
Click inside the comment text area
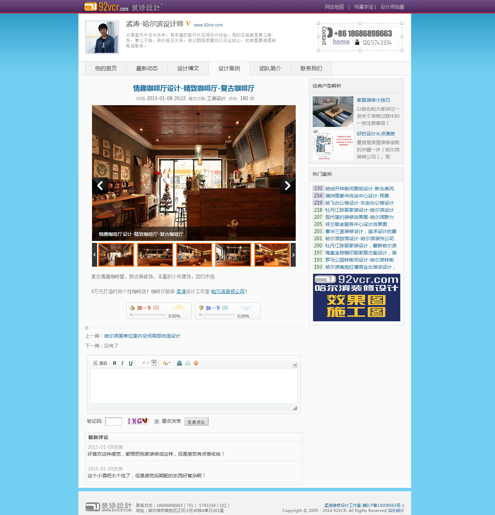point(194,386)
